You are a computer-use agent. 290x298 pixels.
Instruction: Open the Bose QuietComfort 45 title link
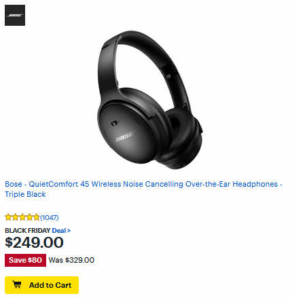[143, 189]
